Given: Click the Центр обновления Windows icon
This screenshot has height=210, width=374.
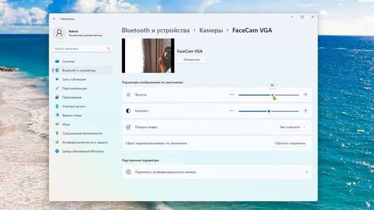Looking at the screenshot, I should 57,151.
